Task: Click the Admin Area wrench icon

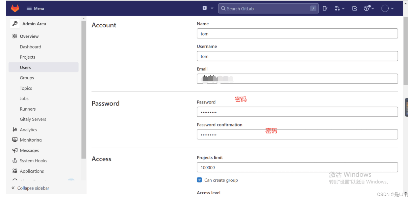Action: click(x=15, y=24)
